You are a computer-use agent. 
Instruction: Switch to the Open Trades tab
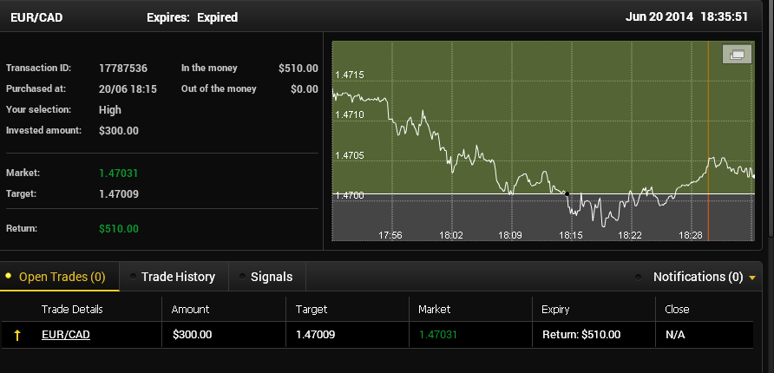pos(59,277)
